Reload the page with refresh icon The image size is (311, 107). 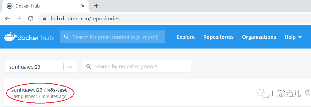click(x=30, y=19)
